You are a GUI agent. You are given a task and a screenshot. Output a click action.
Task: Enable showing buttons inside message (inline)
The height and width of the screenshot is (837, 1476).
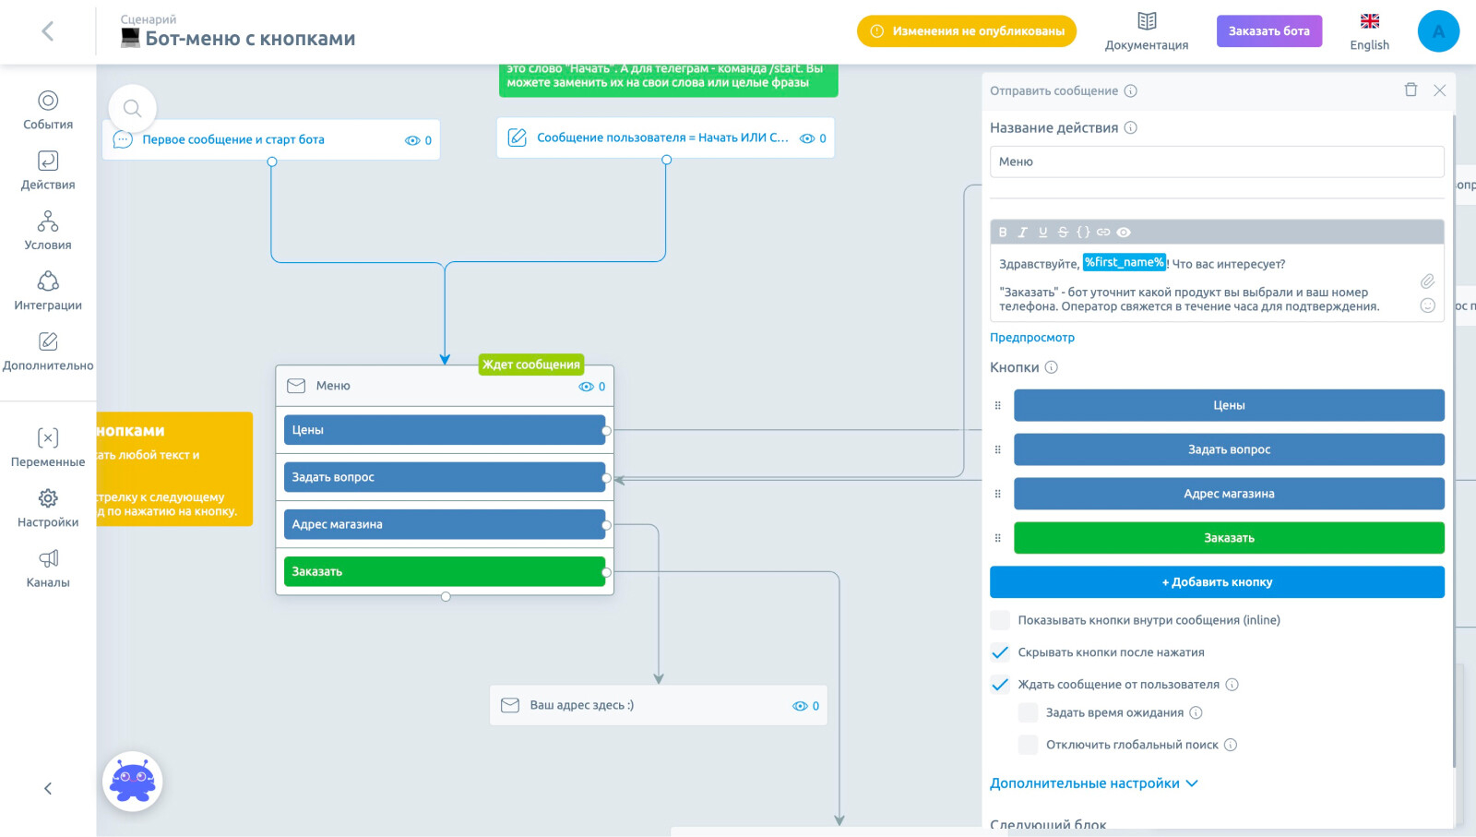point(1000,620)
